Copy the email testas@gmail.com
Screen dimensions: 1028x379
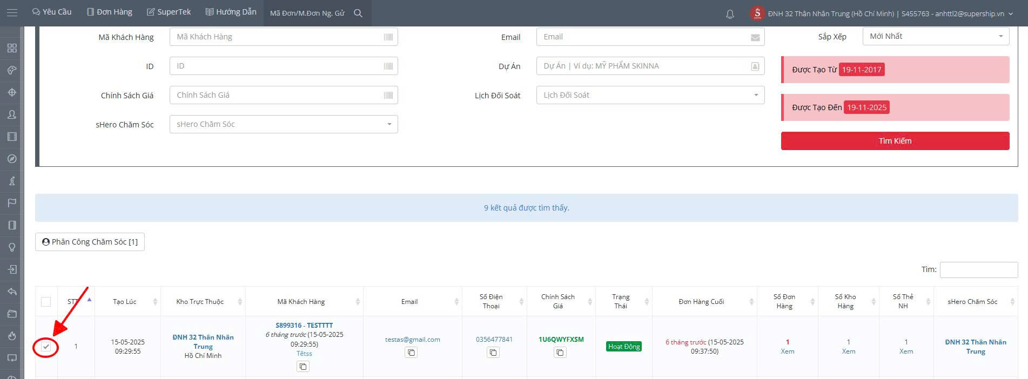pos(411,353)
